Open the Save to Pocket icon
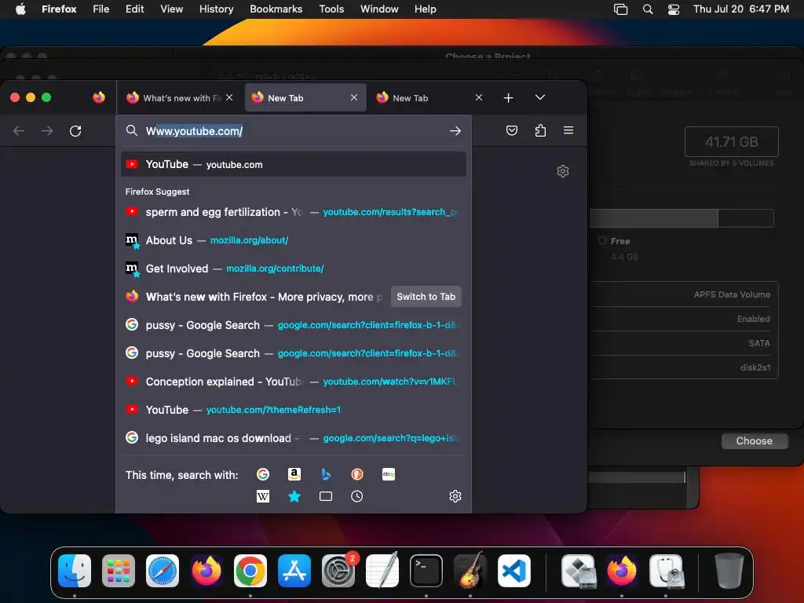Viewport: 804px width, 603px height. pos(512,130)
